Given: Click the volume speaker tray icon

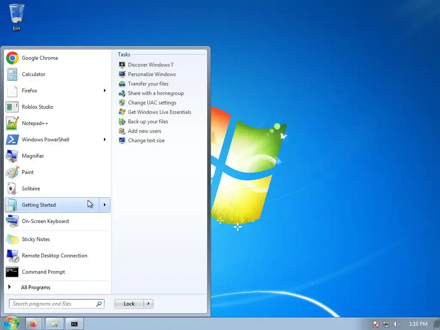Looking at the screenshot, I should (396, 324).
